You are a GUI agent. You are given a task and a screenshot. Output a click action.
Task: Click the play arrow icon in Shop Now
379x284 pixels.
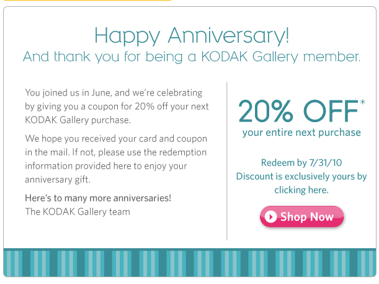click(270, 217)
